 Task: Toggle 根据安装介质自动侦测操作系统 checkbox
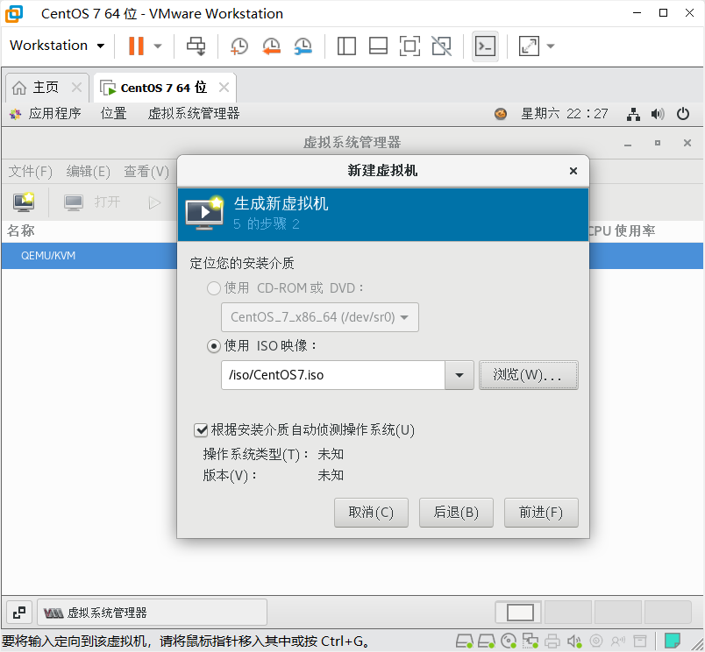(x=201, y=430)
